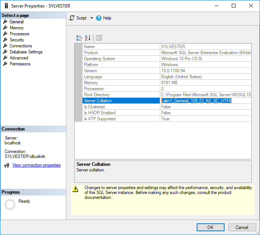Open the Permissions page
The height and width of the screenshot is (235, 260).
pyautogui.click(x=20, y=64)
